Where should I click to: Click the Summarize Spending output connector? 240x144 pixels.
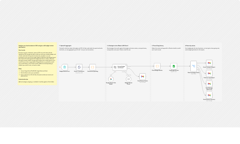click(96, 67)
